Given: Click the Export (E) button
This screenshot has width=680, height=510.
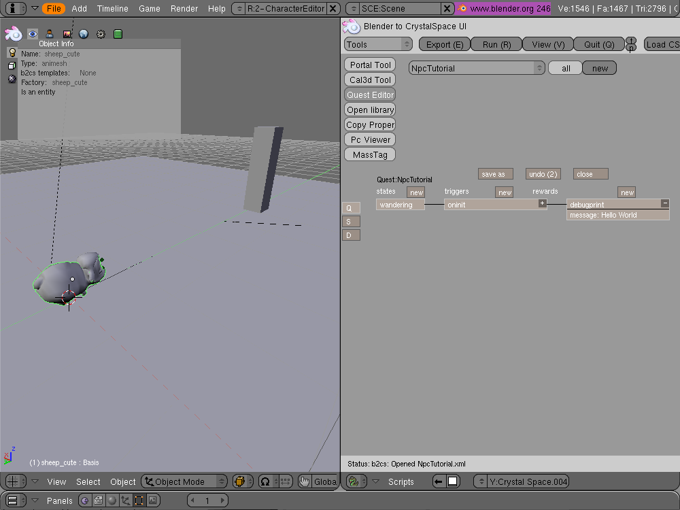Looking at the screenshot, I should 444,44.
